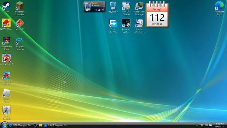
Task: Click the recycle bin gadget's bin image
Action: 88,6
